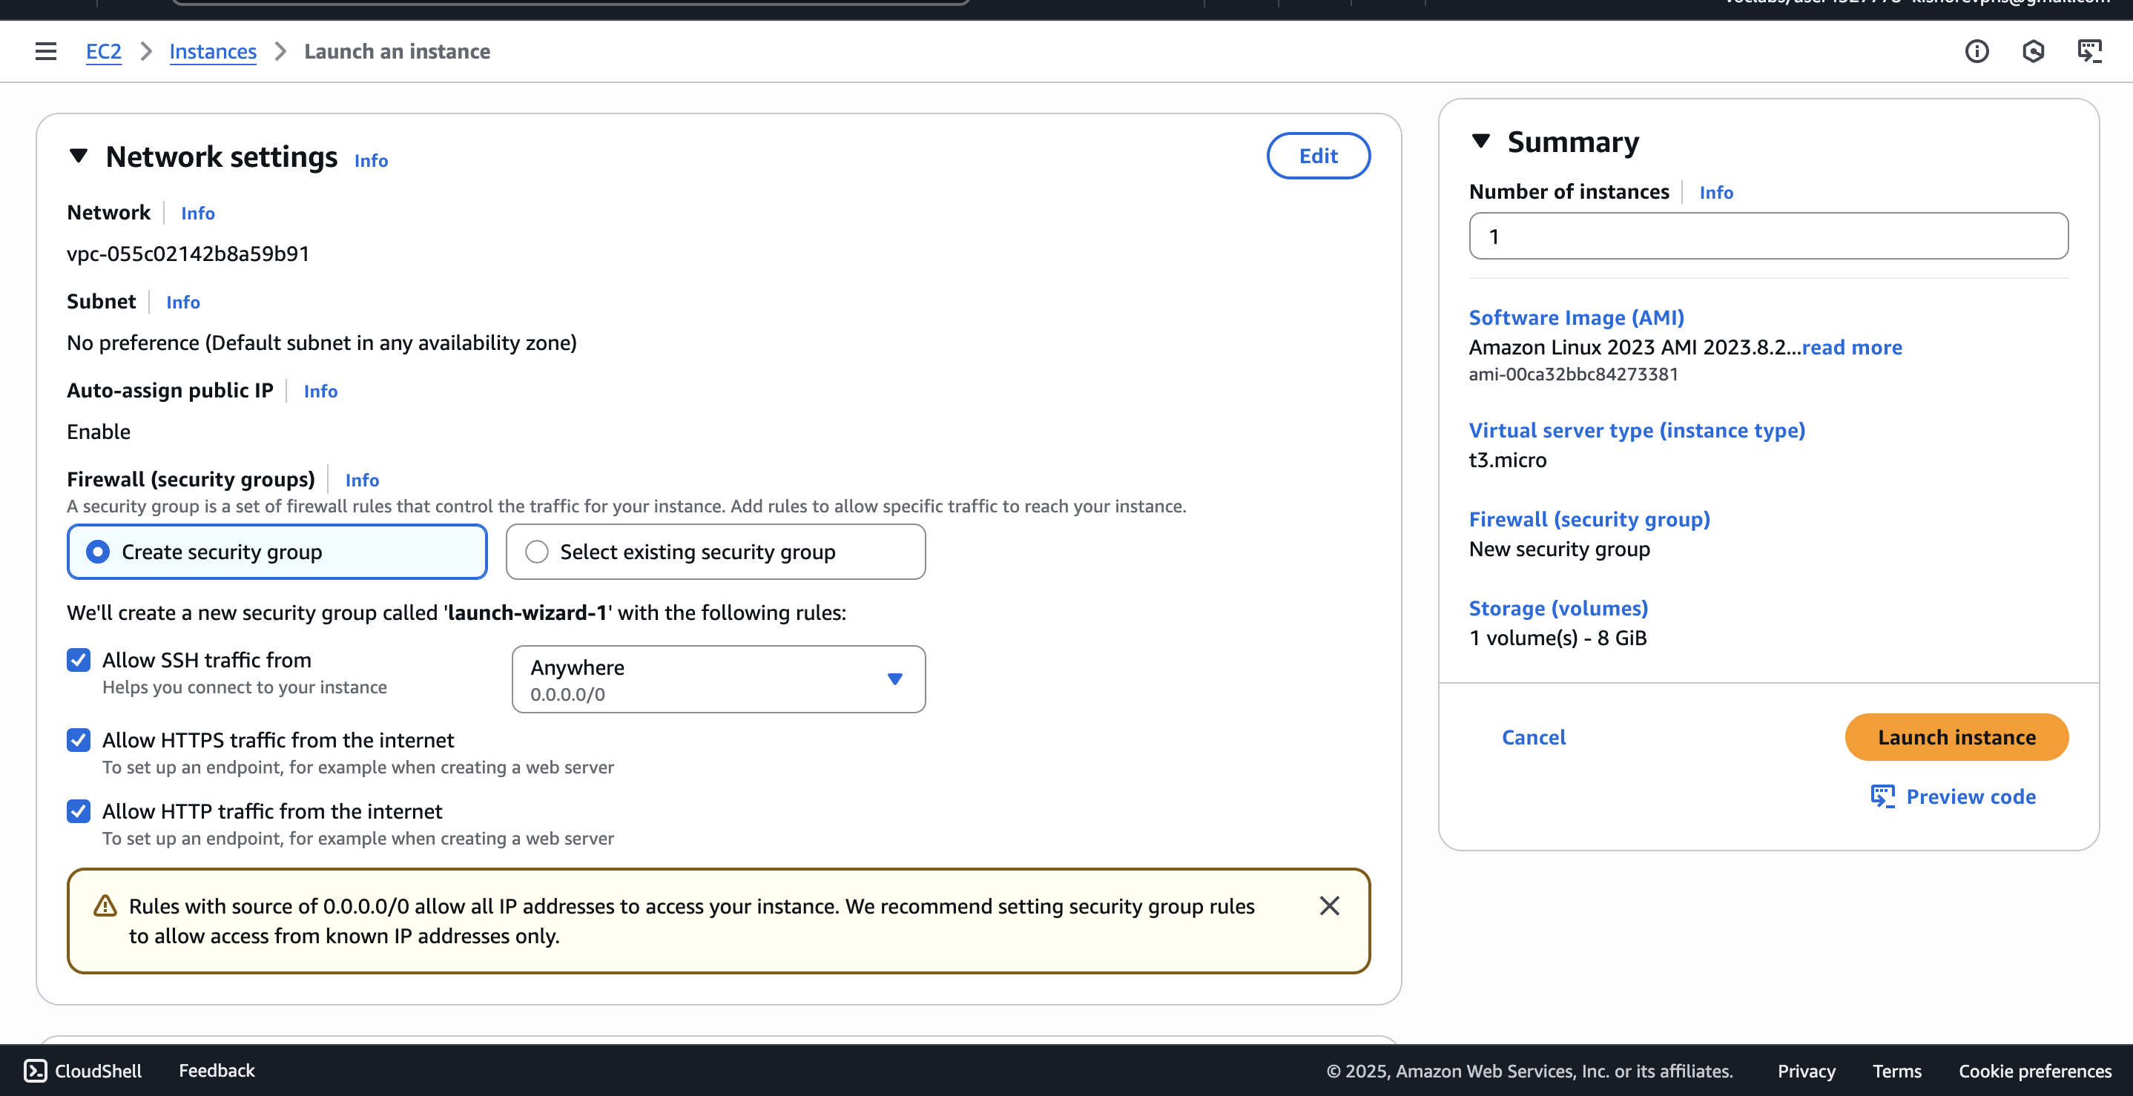Click the Amazon Q hexagon icon in the header

tap(2034, 51)
